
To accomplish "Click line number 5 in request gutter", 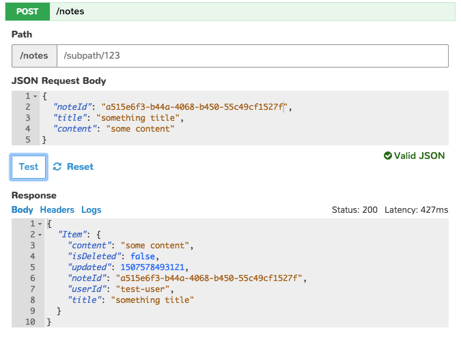I will 28,140.
